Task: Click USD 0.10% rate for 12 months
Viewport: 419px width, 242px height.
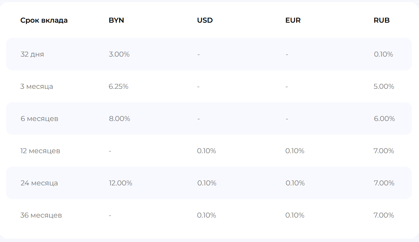Action: coord(206,151)
